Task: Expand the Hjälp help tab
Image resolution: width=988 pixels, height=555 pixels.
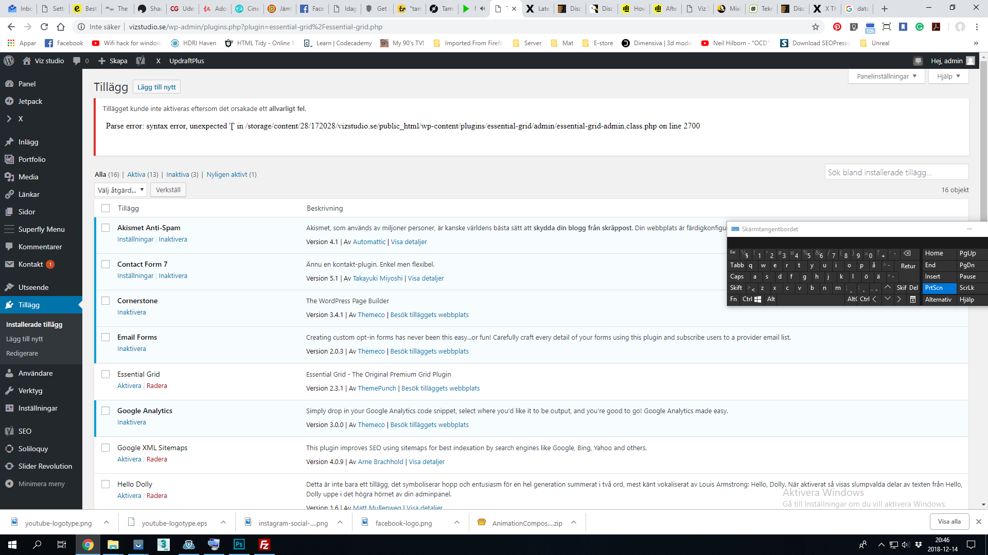Action: (948, 76)
